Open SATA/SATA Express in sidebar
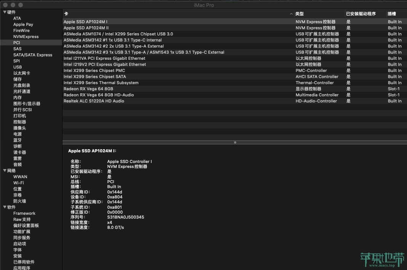This screenshot has height=270, width=407. coord(33,55)
